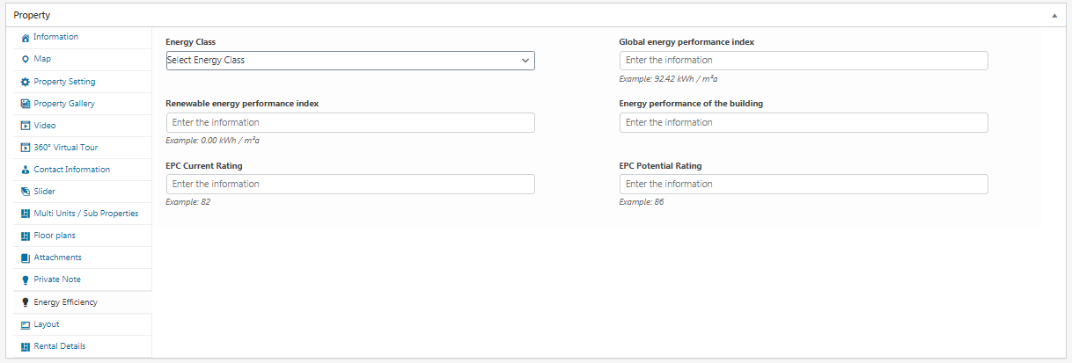Click the 'Example: 92.42 kWh / m²a' hint
Image resolution: width=1072 pixels, height=363 pixels.
click(x=668, y=78)
